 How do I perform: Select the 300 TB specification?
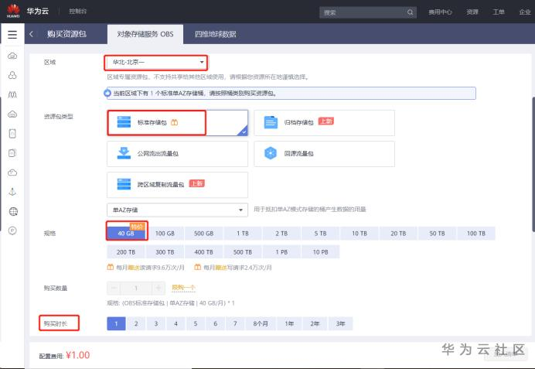pos(165,252)
